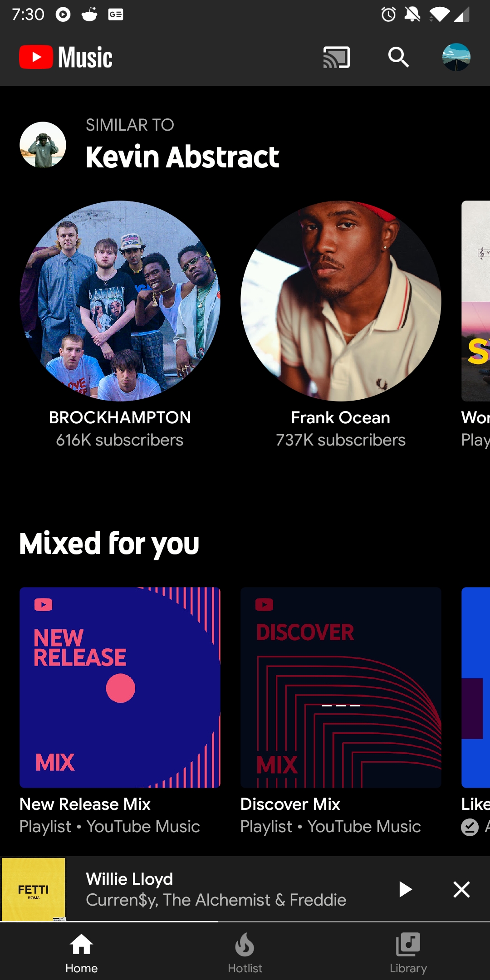Dismiss the mini player with the X
490x980 pixels.
point(461,889)
